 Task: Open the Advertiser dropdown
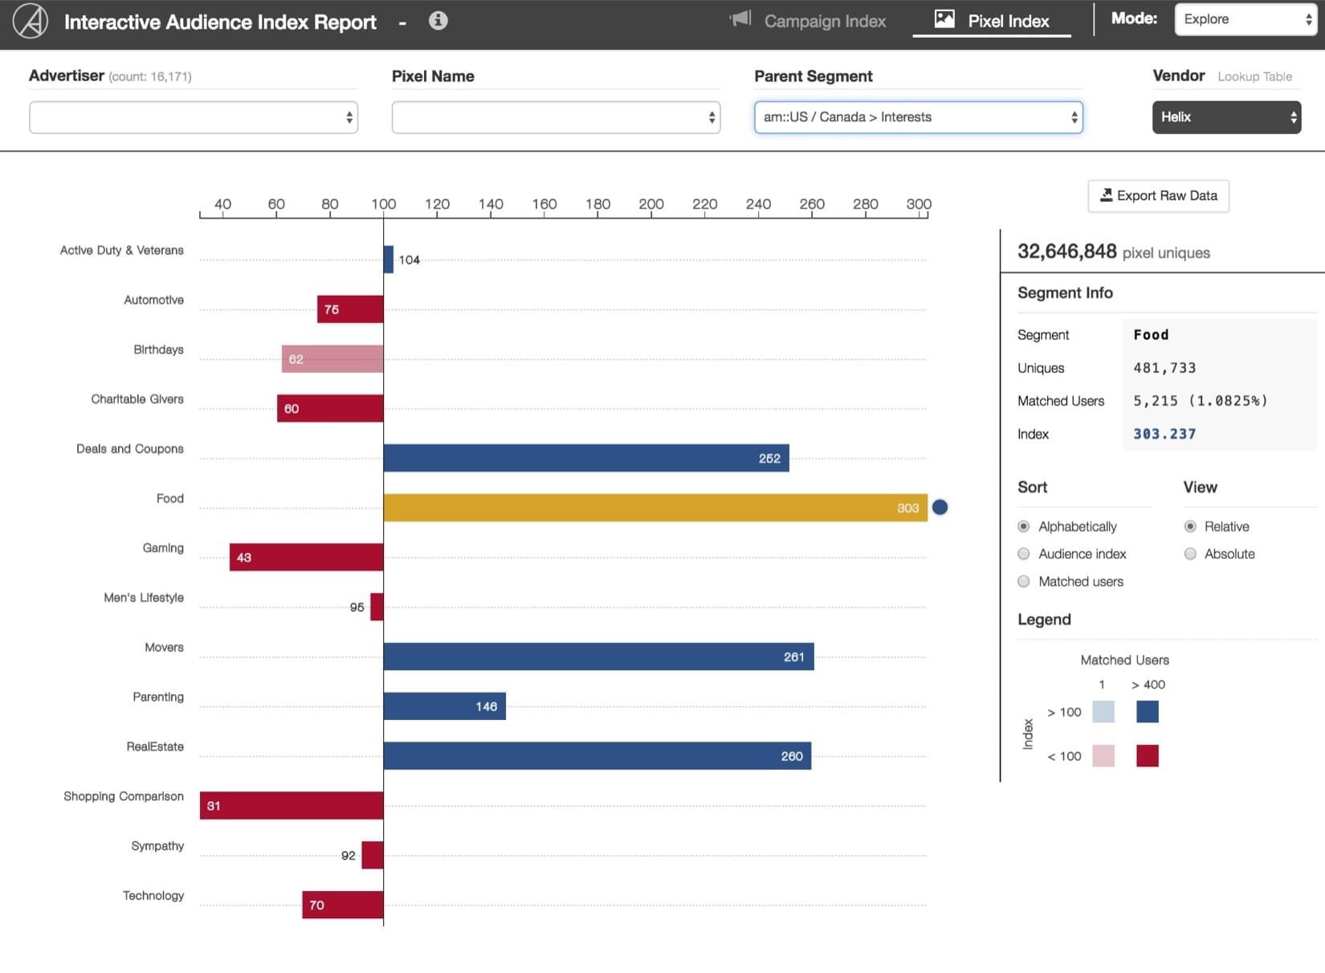194,117
